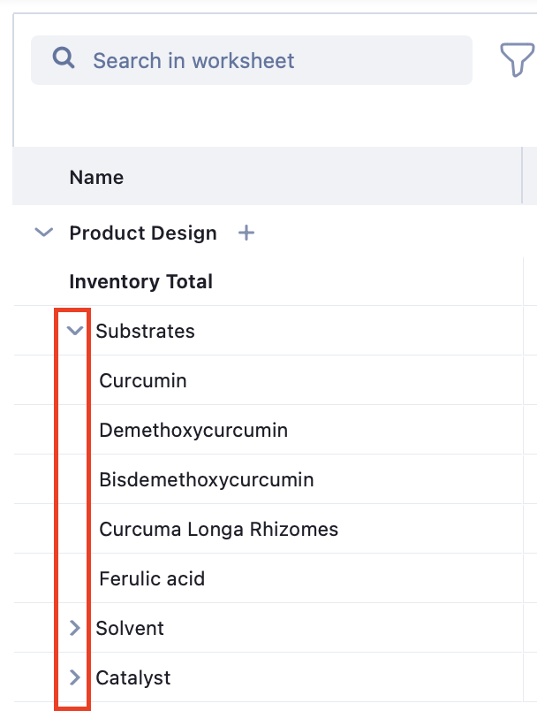Image resolution: width=537 pixels, height=711 pixels.
Task: Click the Name column header
Action: [x=96, y=177]
